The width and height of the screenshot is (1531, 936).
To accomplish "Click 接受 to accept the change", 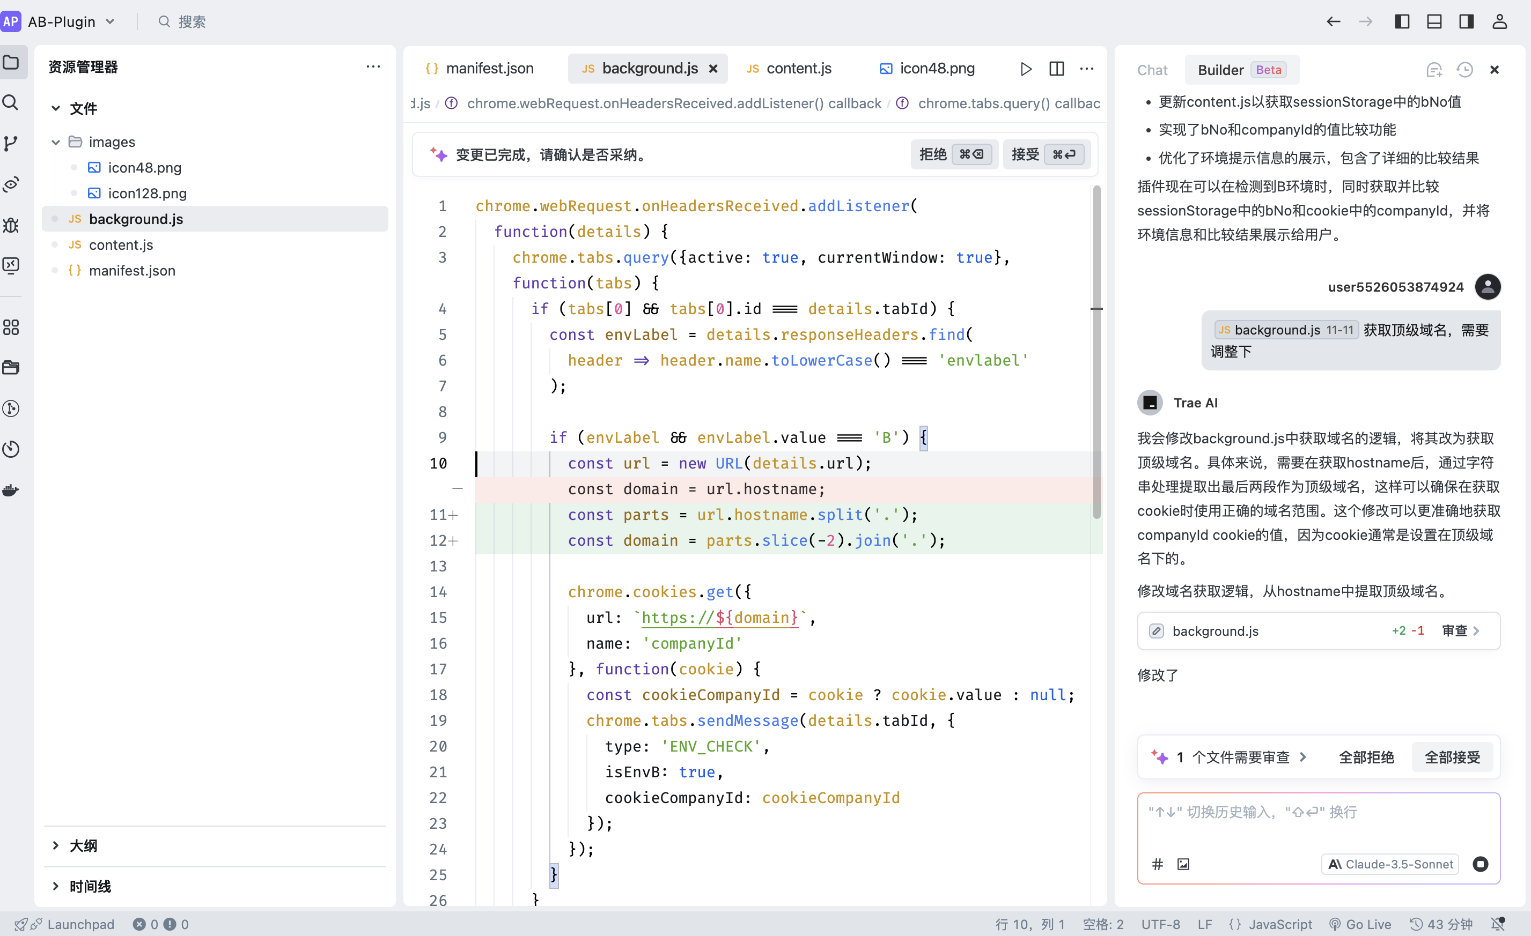I will click(x=1047, y=154).
